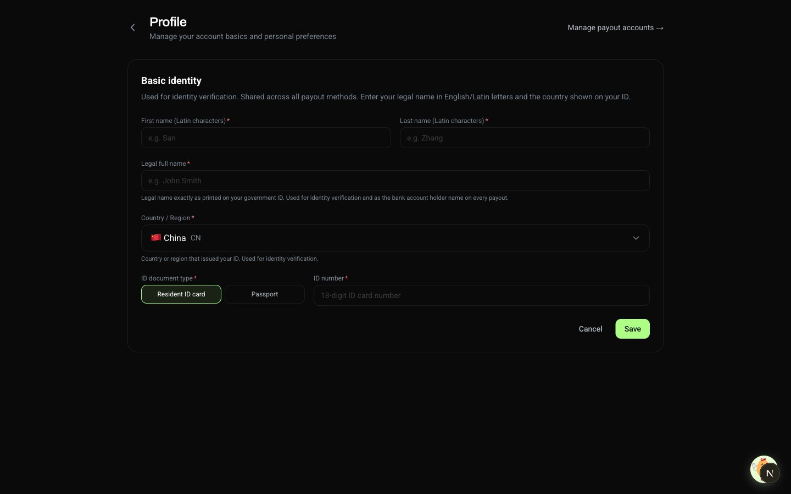Viewport: 791px width, 494px height.
Task: Click the Profile page heading
Action: pos(168,22)
